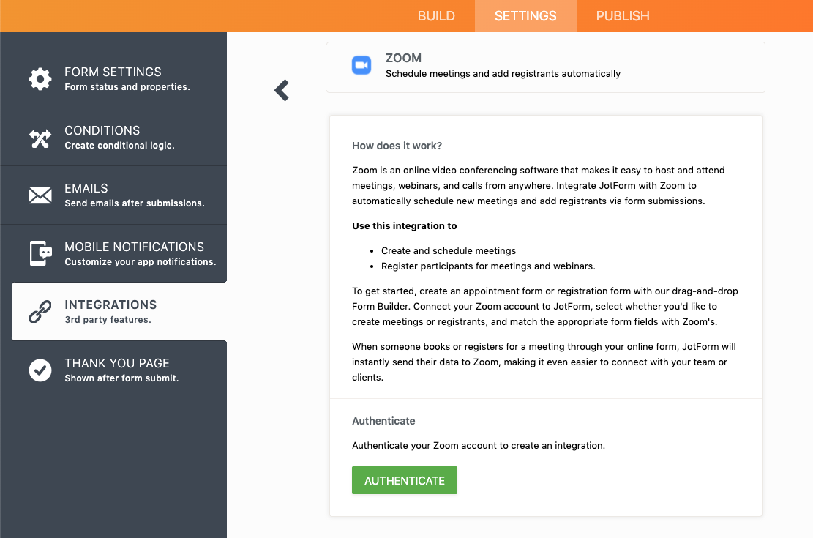813x538 pixels.
Task: Click the 'Create and schedule meetings' bullet
Action: coord(449,250)
